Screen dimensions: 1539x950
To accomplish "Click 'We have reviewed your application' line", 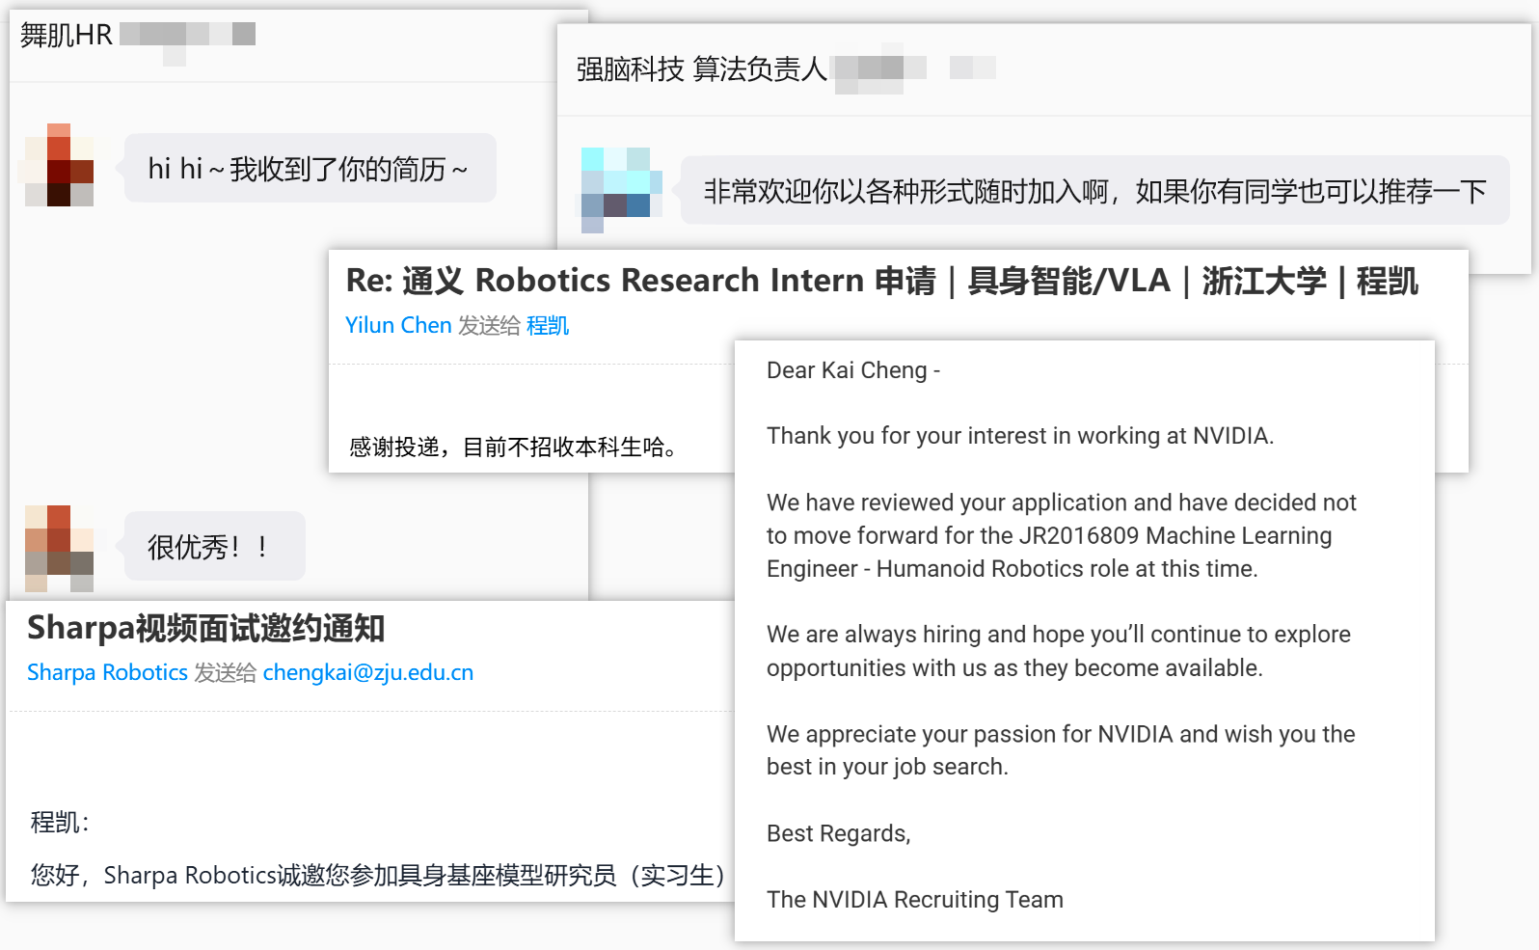I will pyautogui.click(x=1062, y=502).
